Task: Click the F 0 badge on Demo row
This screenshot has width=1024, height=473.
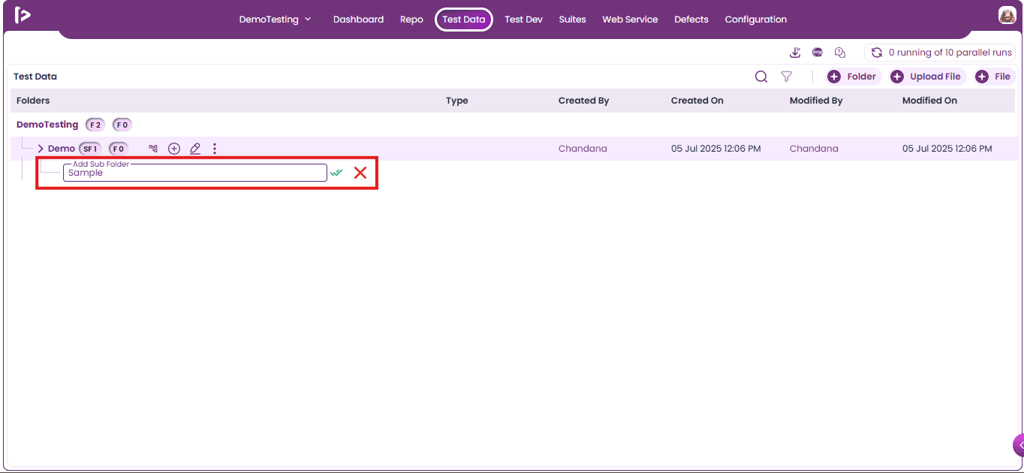Action: pos(119,149)
